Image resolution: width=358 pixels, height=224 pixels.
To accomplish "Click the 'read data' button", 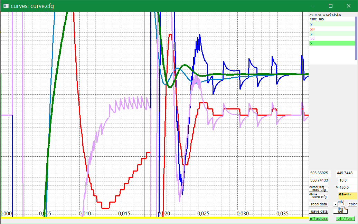I will point(319,204).
